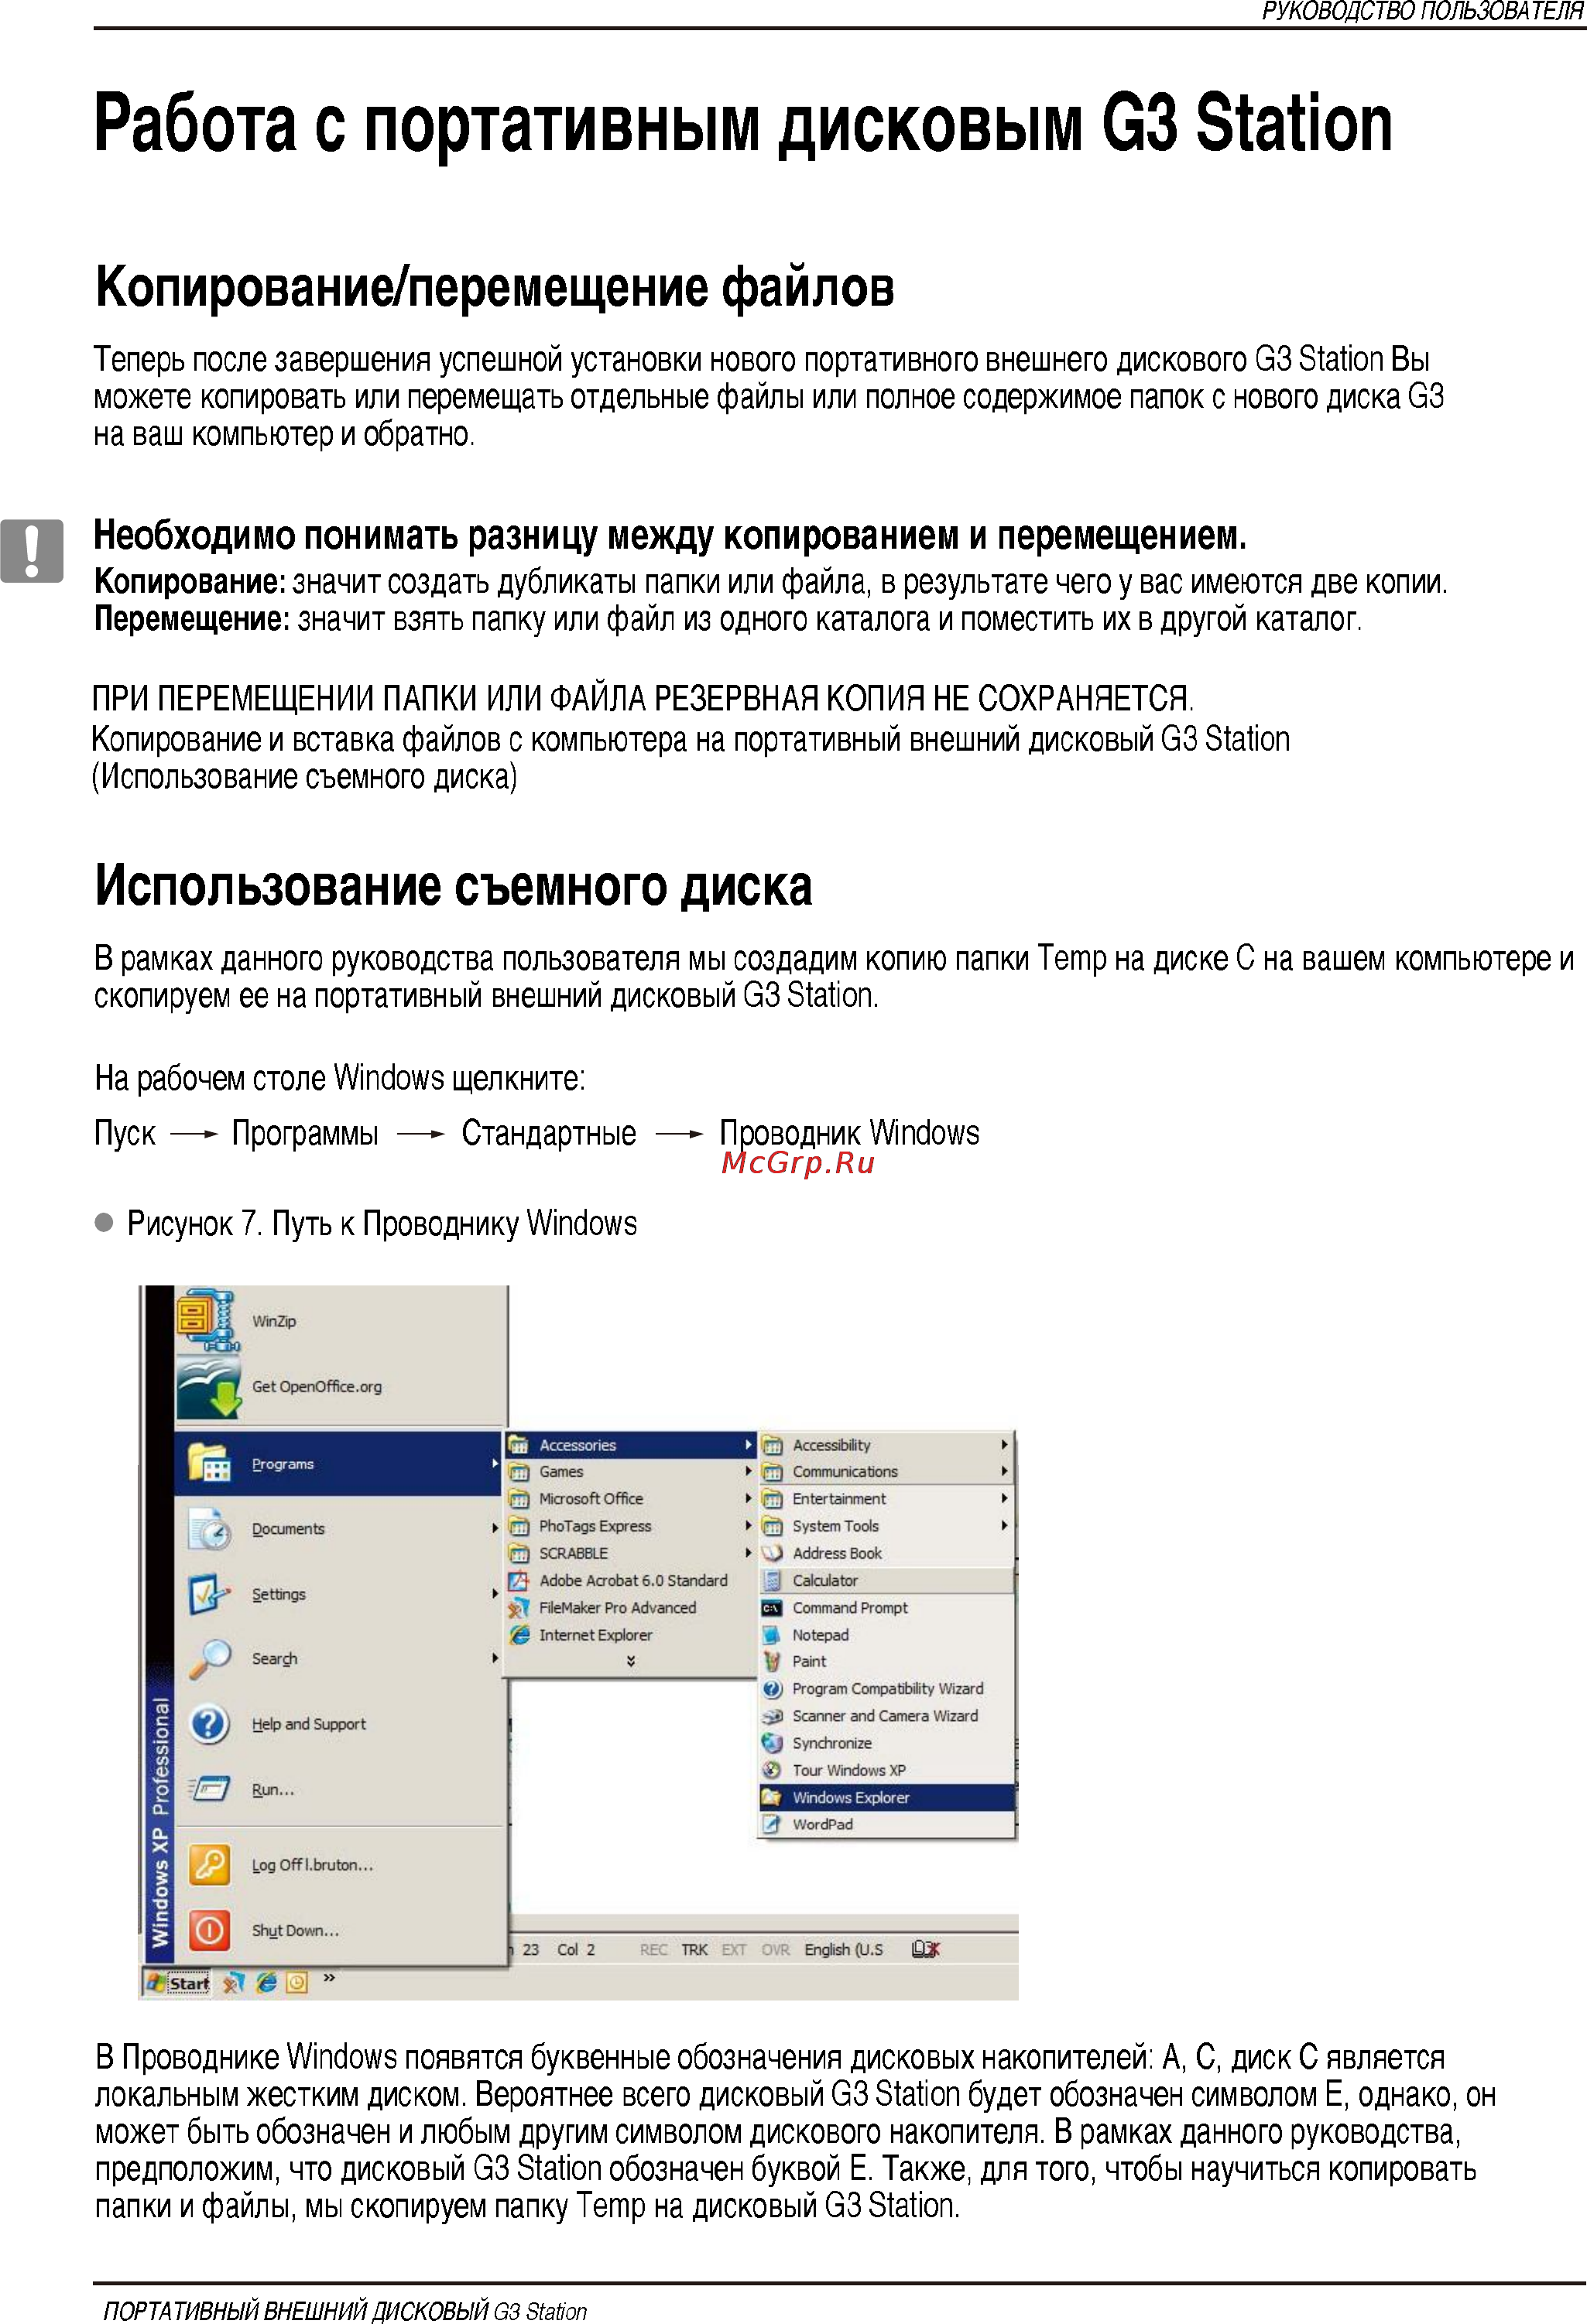The width and height of the screenshot is (1587, 2324).
Task: Click the Calculator icon in Accessories
Action: coord(772,1581)
